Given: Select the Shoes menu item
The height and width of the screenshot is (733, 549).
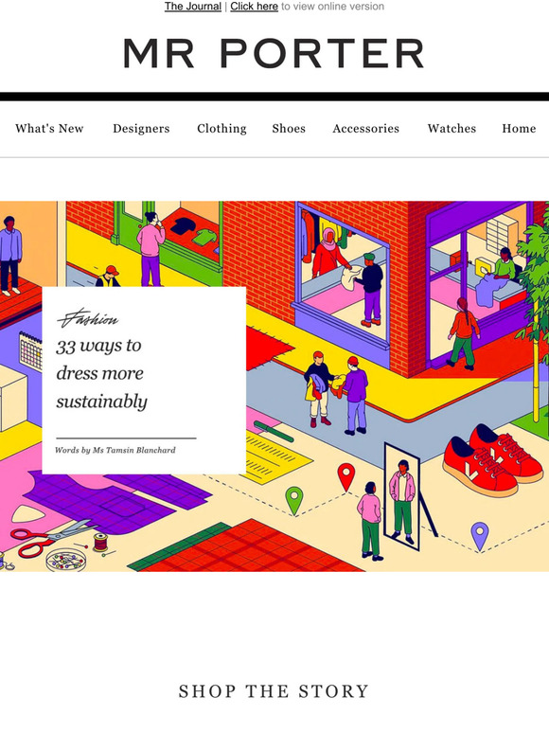Looking at the screenshot, I should [289, 129].
